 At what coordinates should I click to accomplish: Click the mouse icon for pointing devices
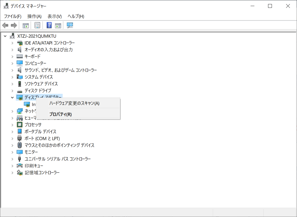(x=20, y=145)
